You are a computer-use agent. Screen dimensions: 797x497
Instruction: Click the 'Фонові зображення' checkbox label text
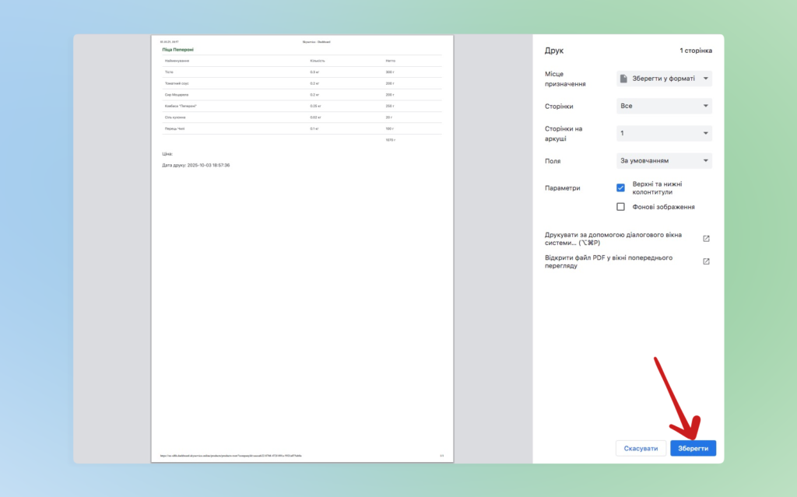point(663,207)
